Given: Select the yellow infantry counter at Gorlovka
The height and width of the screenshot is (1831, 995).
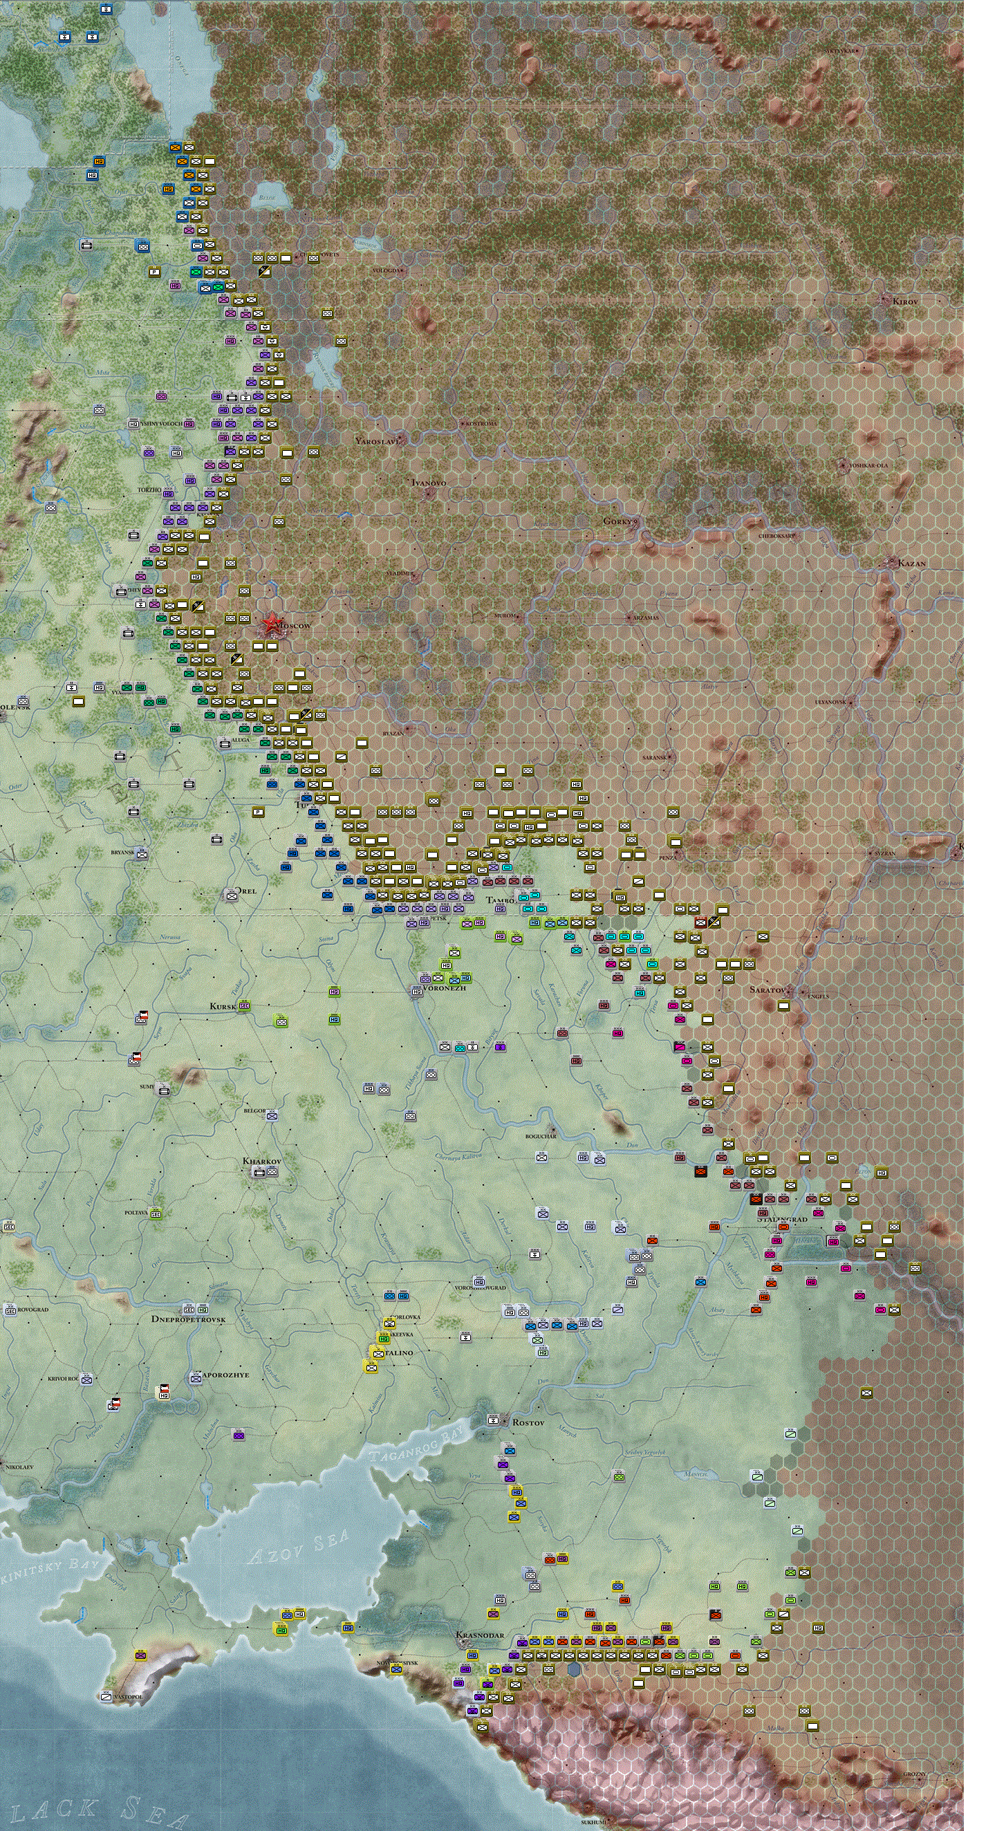Looking at the screenshot, I should pos(389,1323).
